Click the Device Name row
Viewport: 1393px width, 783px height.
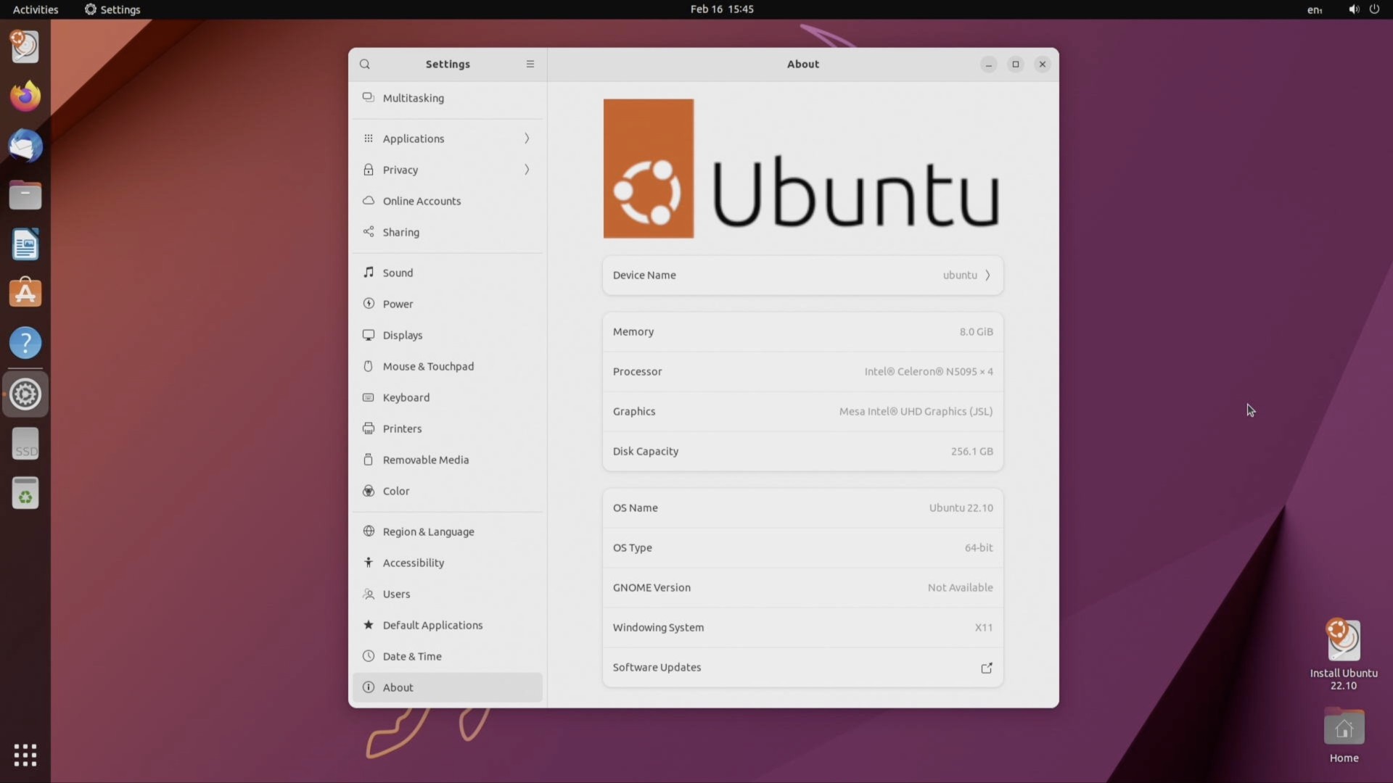[x=803, y=275]
